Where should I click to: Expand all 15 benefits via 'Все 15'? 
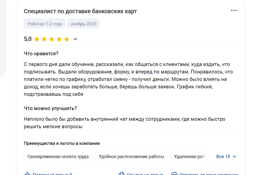coord(223,157)
